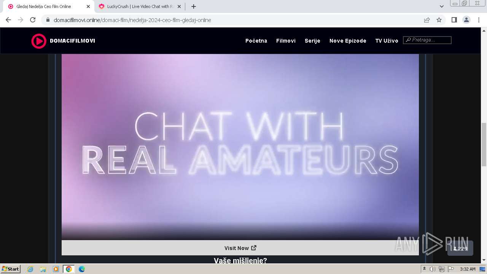The image size is (487, 274).
Task: Open Filmovi menu item
Action: pyautogui.click(x=286, y=41)
